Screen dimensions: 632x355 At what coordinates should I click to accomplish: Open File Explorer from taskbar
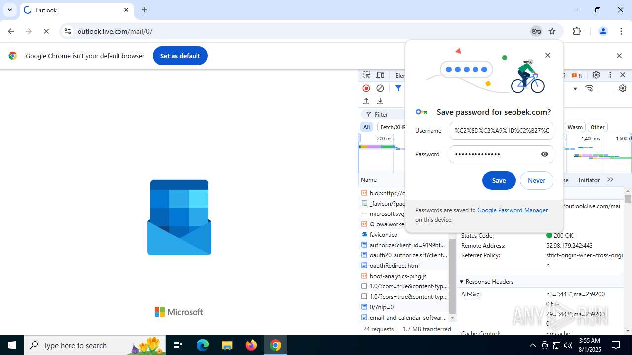tap(227, 345)
